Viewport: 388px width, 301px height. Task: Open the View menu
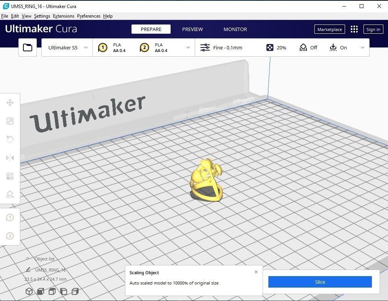pos(26,16)
